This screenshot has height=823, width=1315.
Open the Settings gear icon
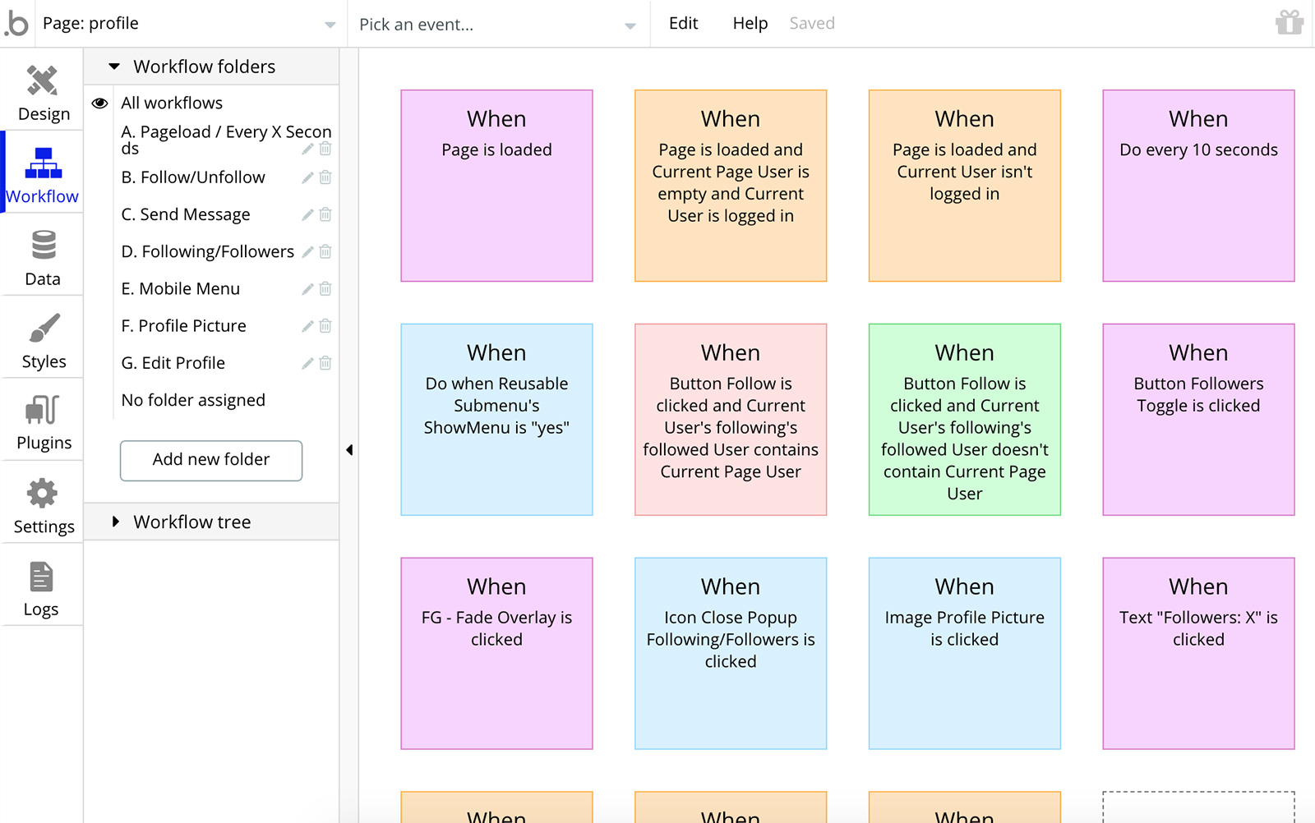[x=42, y=493]
